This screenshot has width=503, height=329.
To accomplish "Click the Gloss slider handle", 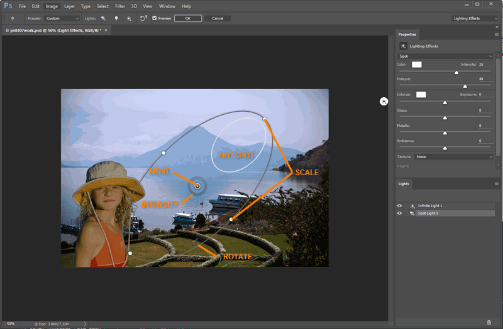I will [x=445, y=118].
